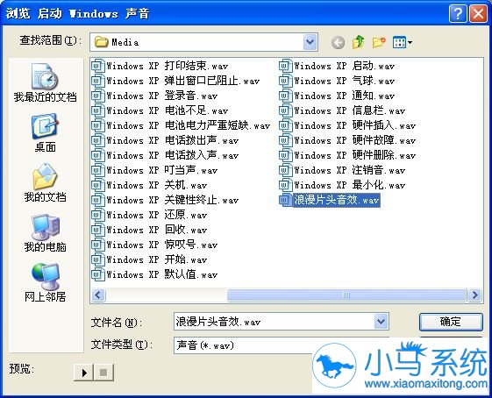Select Windows XP 回收.wav
The image size is (492, 398).
click(149, 230)
